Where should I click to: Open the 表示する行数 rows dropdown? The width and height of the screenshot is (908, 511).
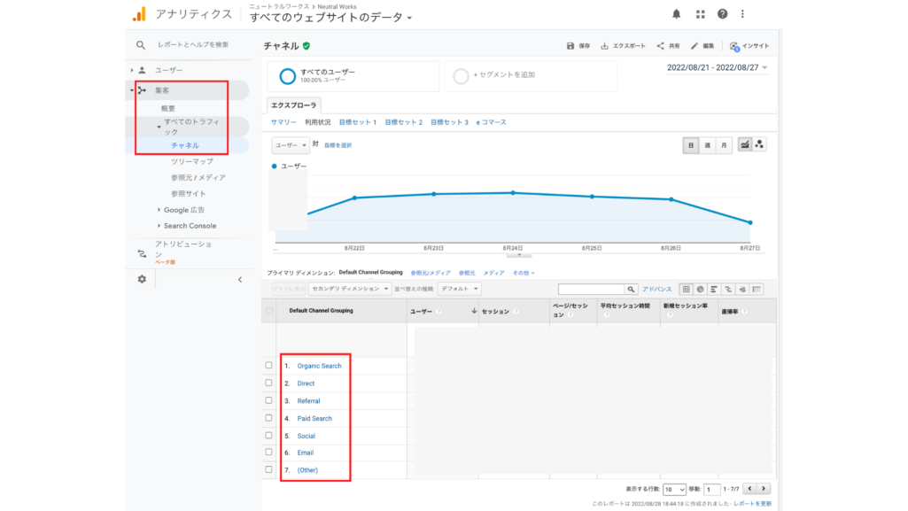pyautogui.click(x=673, y=488)
